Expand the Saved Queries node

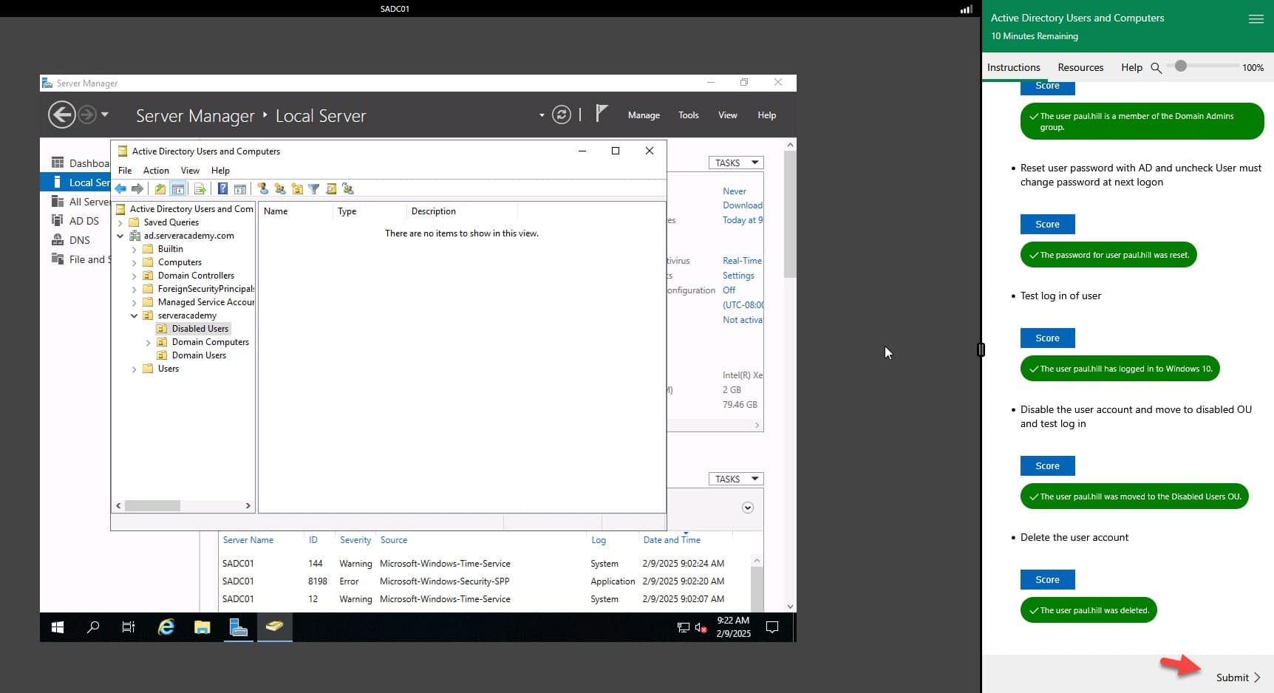click(x=120, y=222)
